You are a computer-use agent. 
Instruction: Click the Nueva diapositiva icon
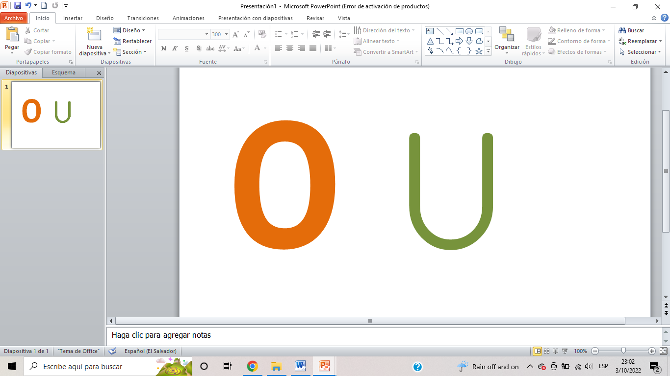[94, 35]
